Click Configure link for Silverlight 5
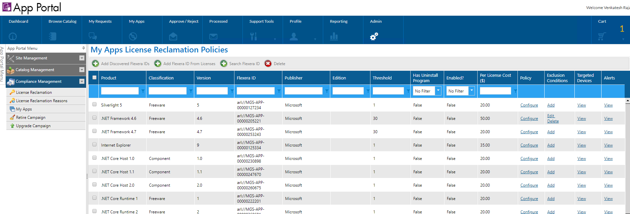 click(x=529, y=105)
